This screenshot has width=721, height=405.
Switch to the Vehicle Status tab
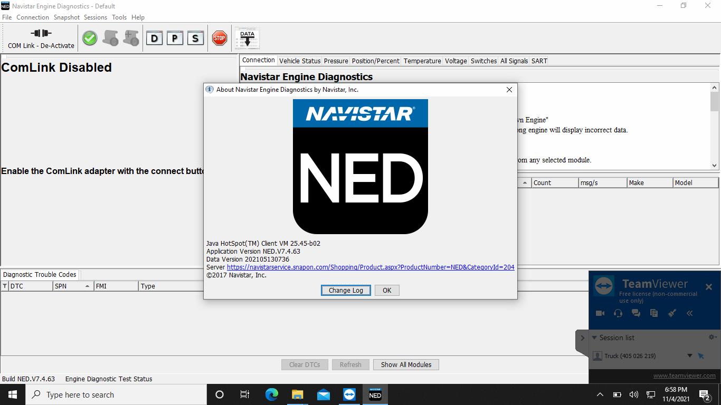(300, 61)
